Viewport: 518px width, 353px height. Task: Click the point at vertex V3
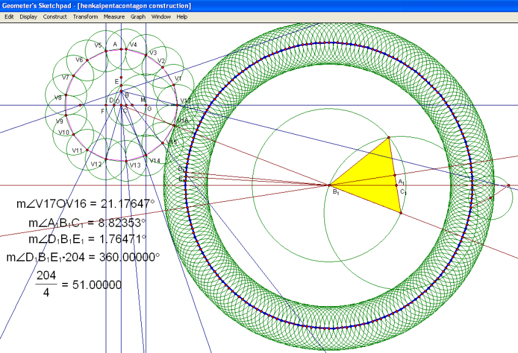coord(145,55)
